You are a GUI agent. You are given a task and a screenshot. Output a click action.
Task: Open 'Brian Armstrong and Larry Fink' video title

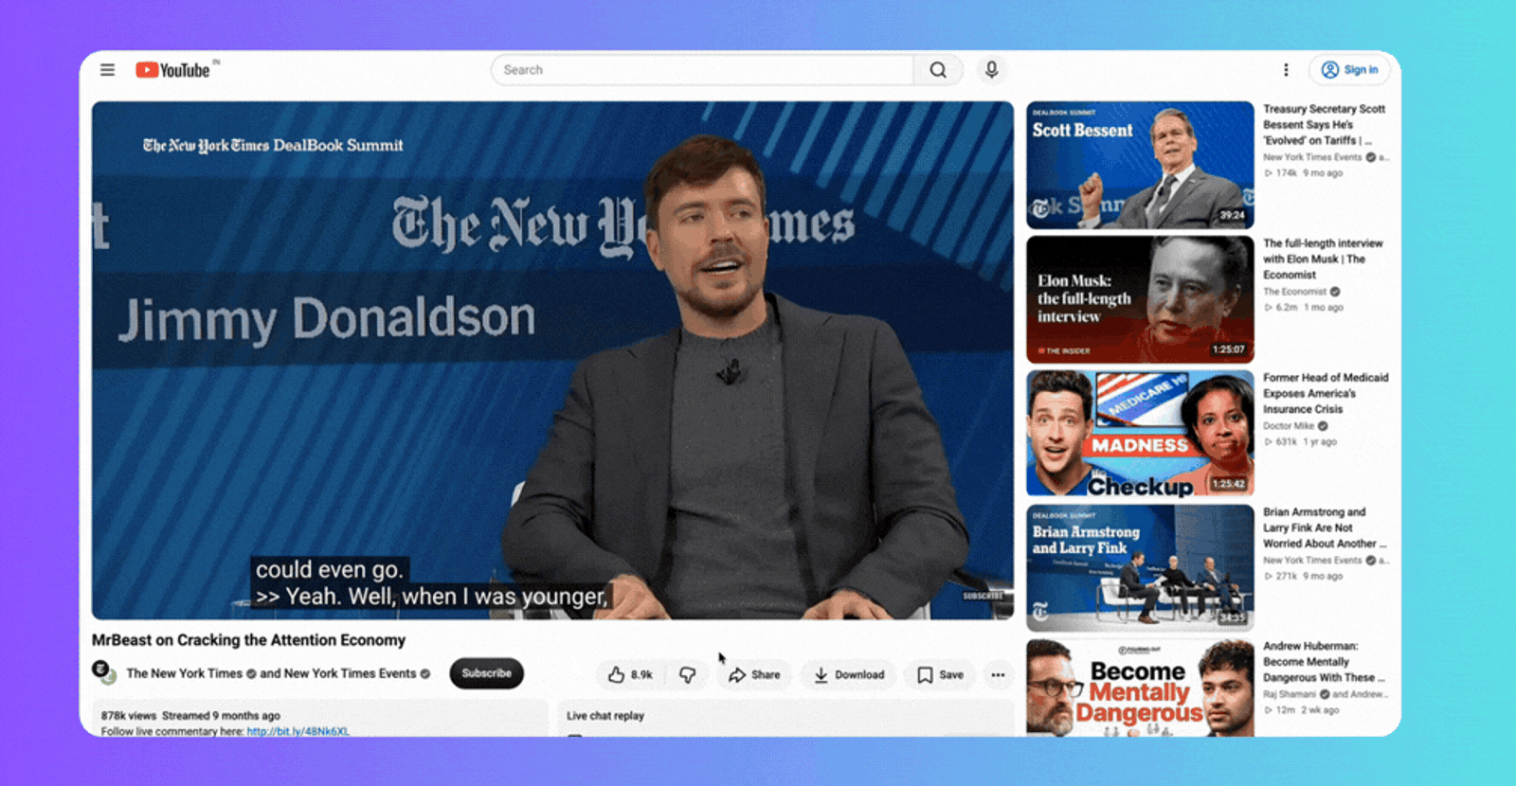tap(1324, 528)
